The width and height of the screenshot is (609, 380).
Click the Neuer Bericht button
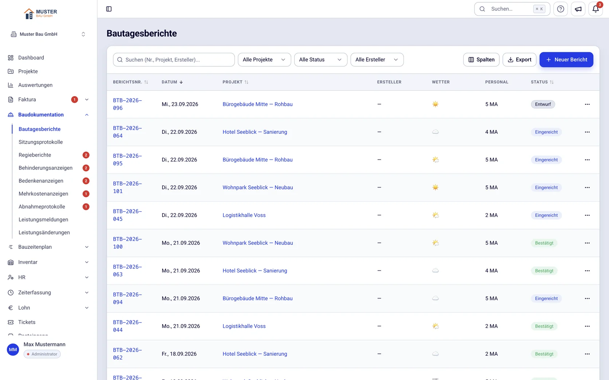[x=566, y=60]
